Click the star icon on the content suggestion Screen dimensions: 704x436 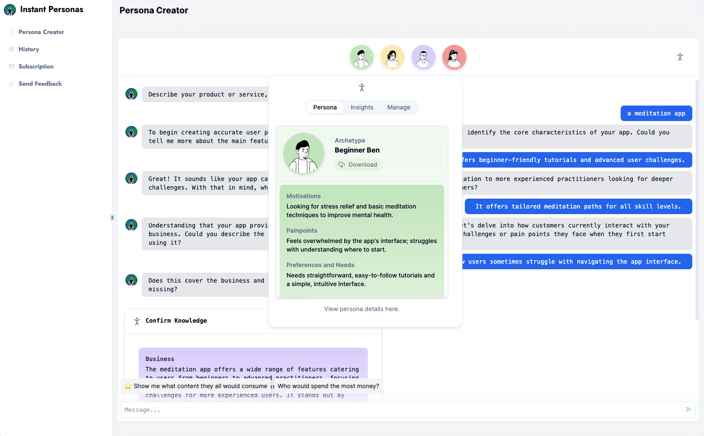pyautogui.click(x=128, y=386)
